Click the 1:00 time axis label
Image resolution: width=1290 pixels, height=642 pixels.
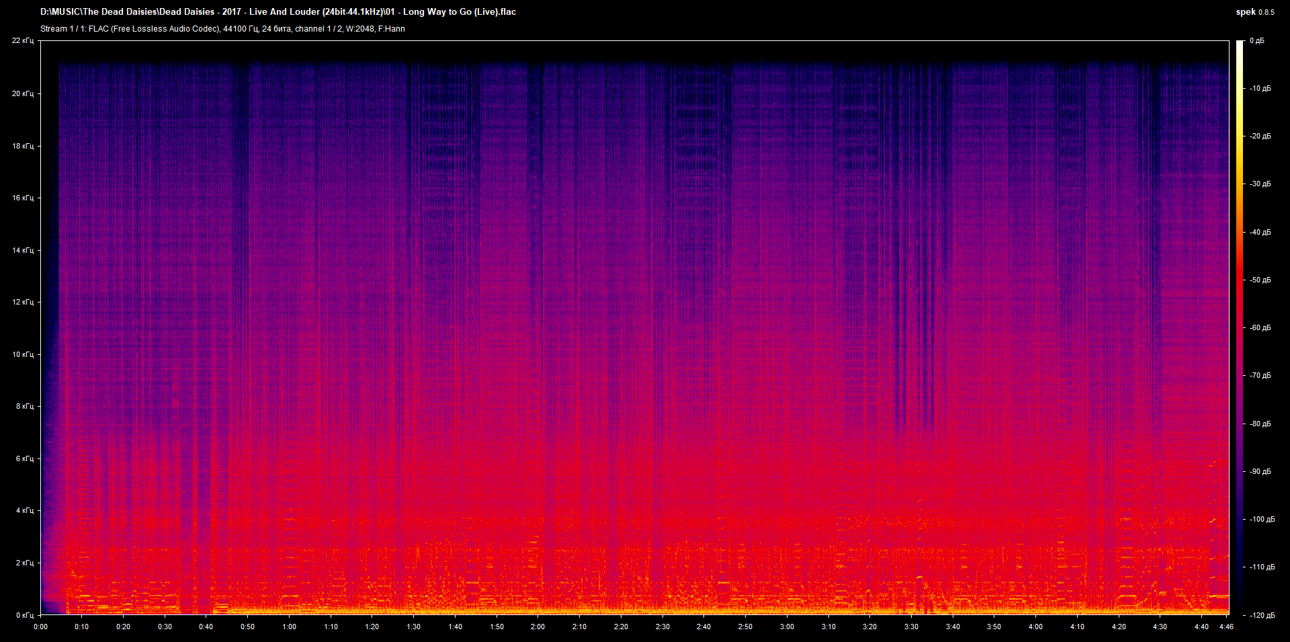tap(289, 627)
